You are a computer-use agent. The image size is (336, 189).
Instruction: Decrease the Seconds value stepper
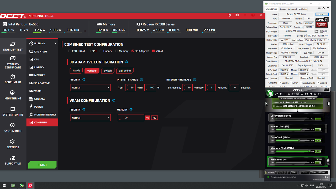pyautogui.click(x=231, y=90)
